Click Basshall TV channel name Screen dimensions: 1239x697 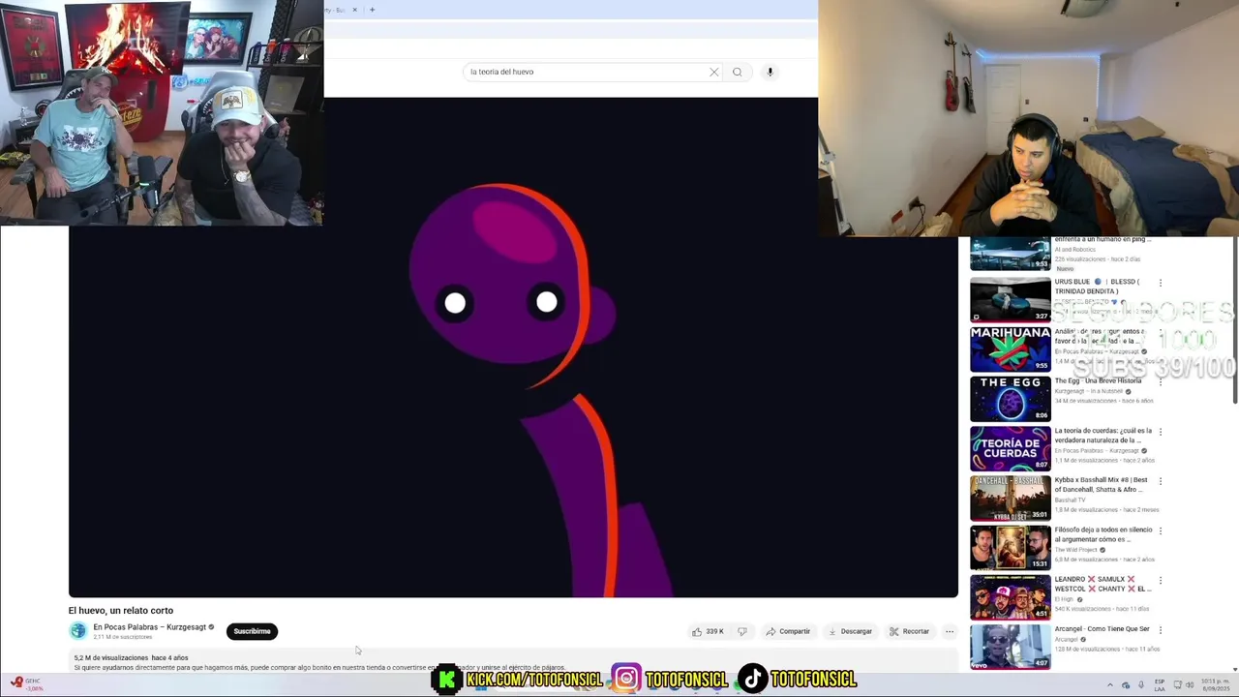1072,500
